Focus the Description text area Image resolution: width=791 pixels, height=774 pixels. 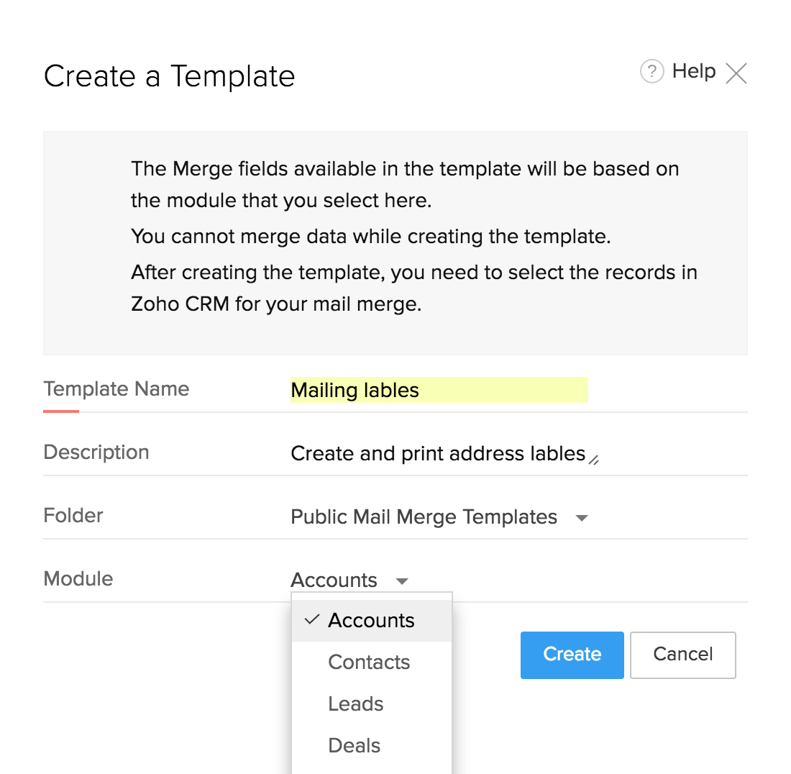click(437, 454)
